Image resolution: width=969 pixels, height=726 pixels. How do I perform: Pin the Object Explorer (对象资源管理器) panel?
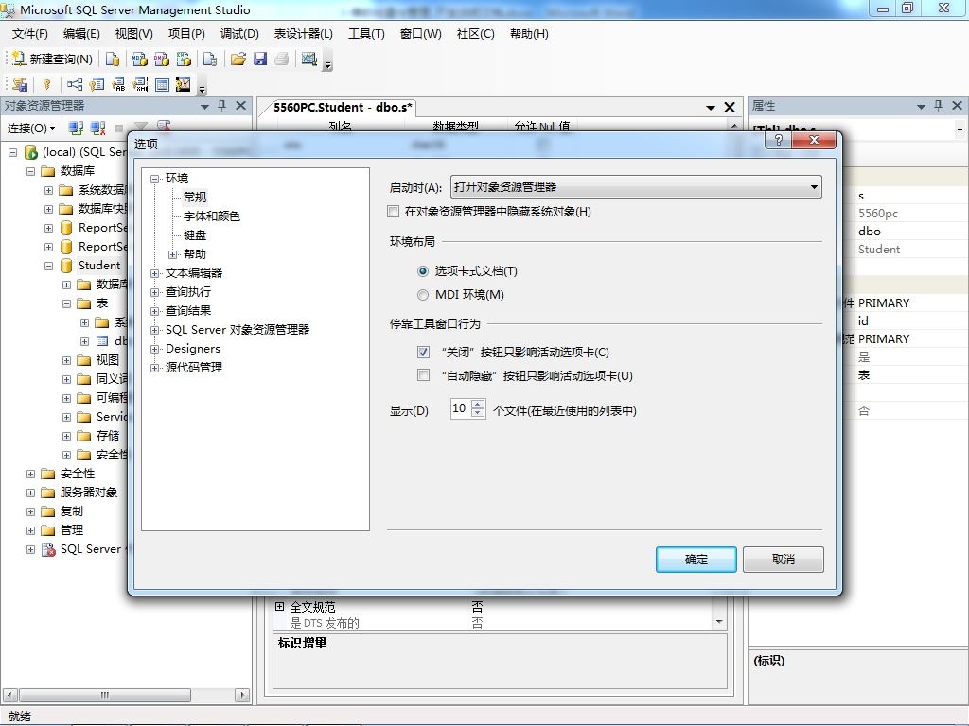tap(222, 106)
